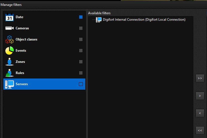This screenshot has width=207, height=138.
Task: Click the blue person Zones icon
Action: 10,62
